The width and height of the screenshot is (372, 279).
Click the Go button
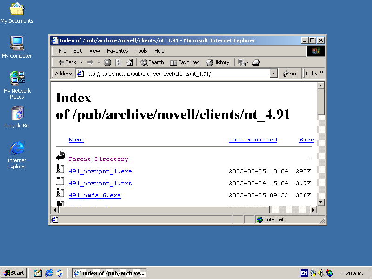(x=289, y=74)
